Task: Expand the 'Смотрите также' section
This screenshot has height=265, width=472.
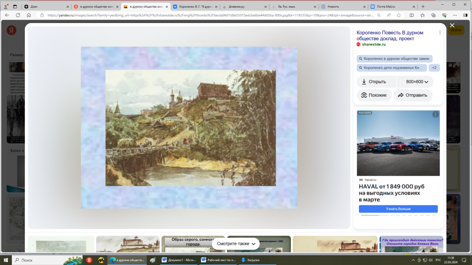Action: click(236, 244)
